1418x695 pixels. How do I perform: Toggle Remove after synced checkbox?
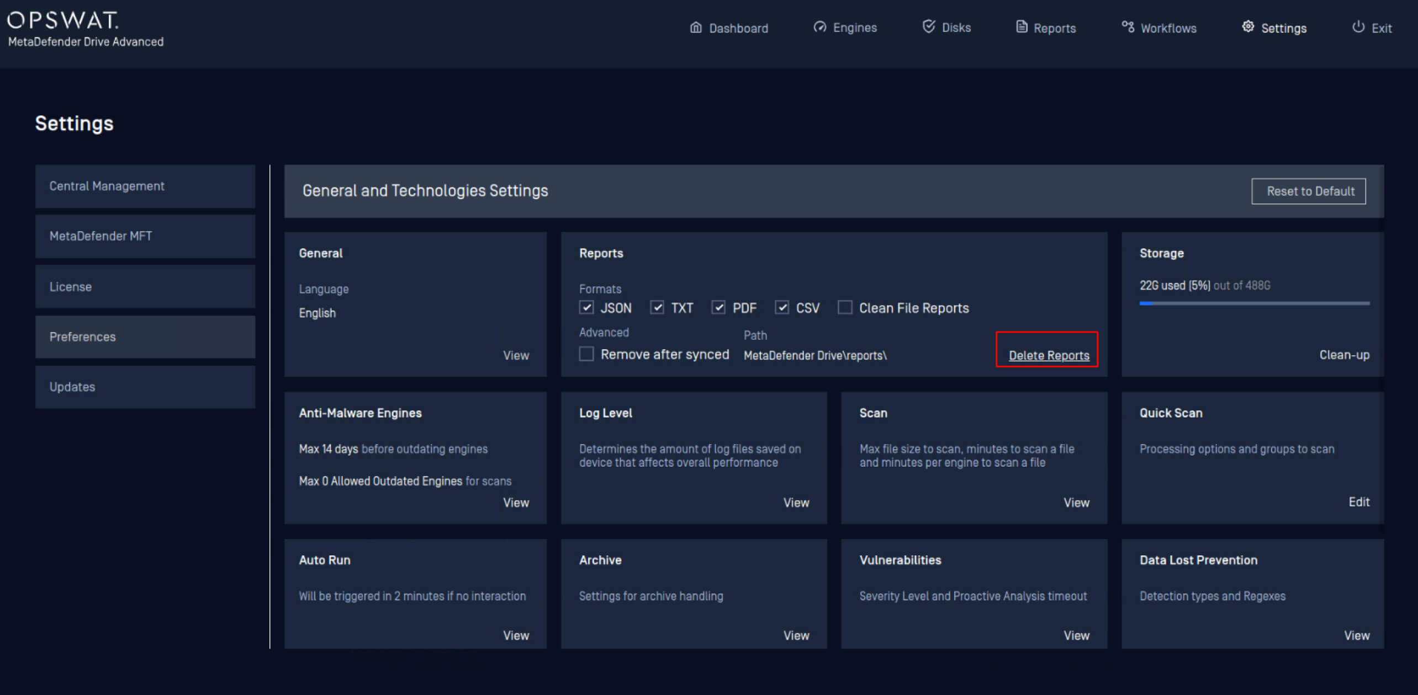pyautogui.click(x=586, y=354)
